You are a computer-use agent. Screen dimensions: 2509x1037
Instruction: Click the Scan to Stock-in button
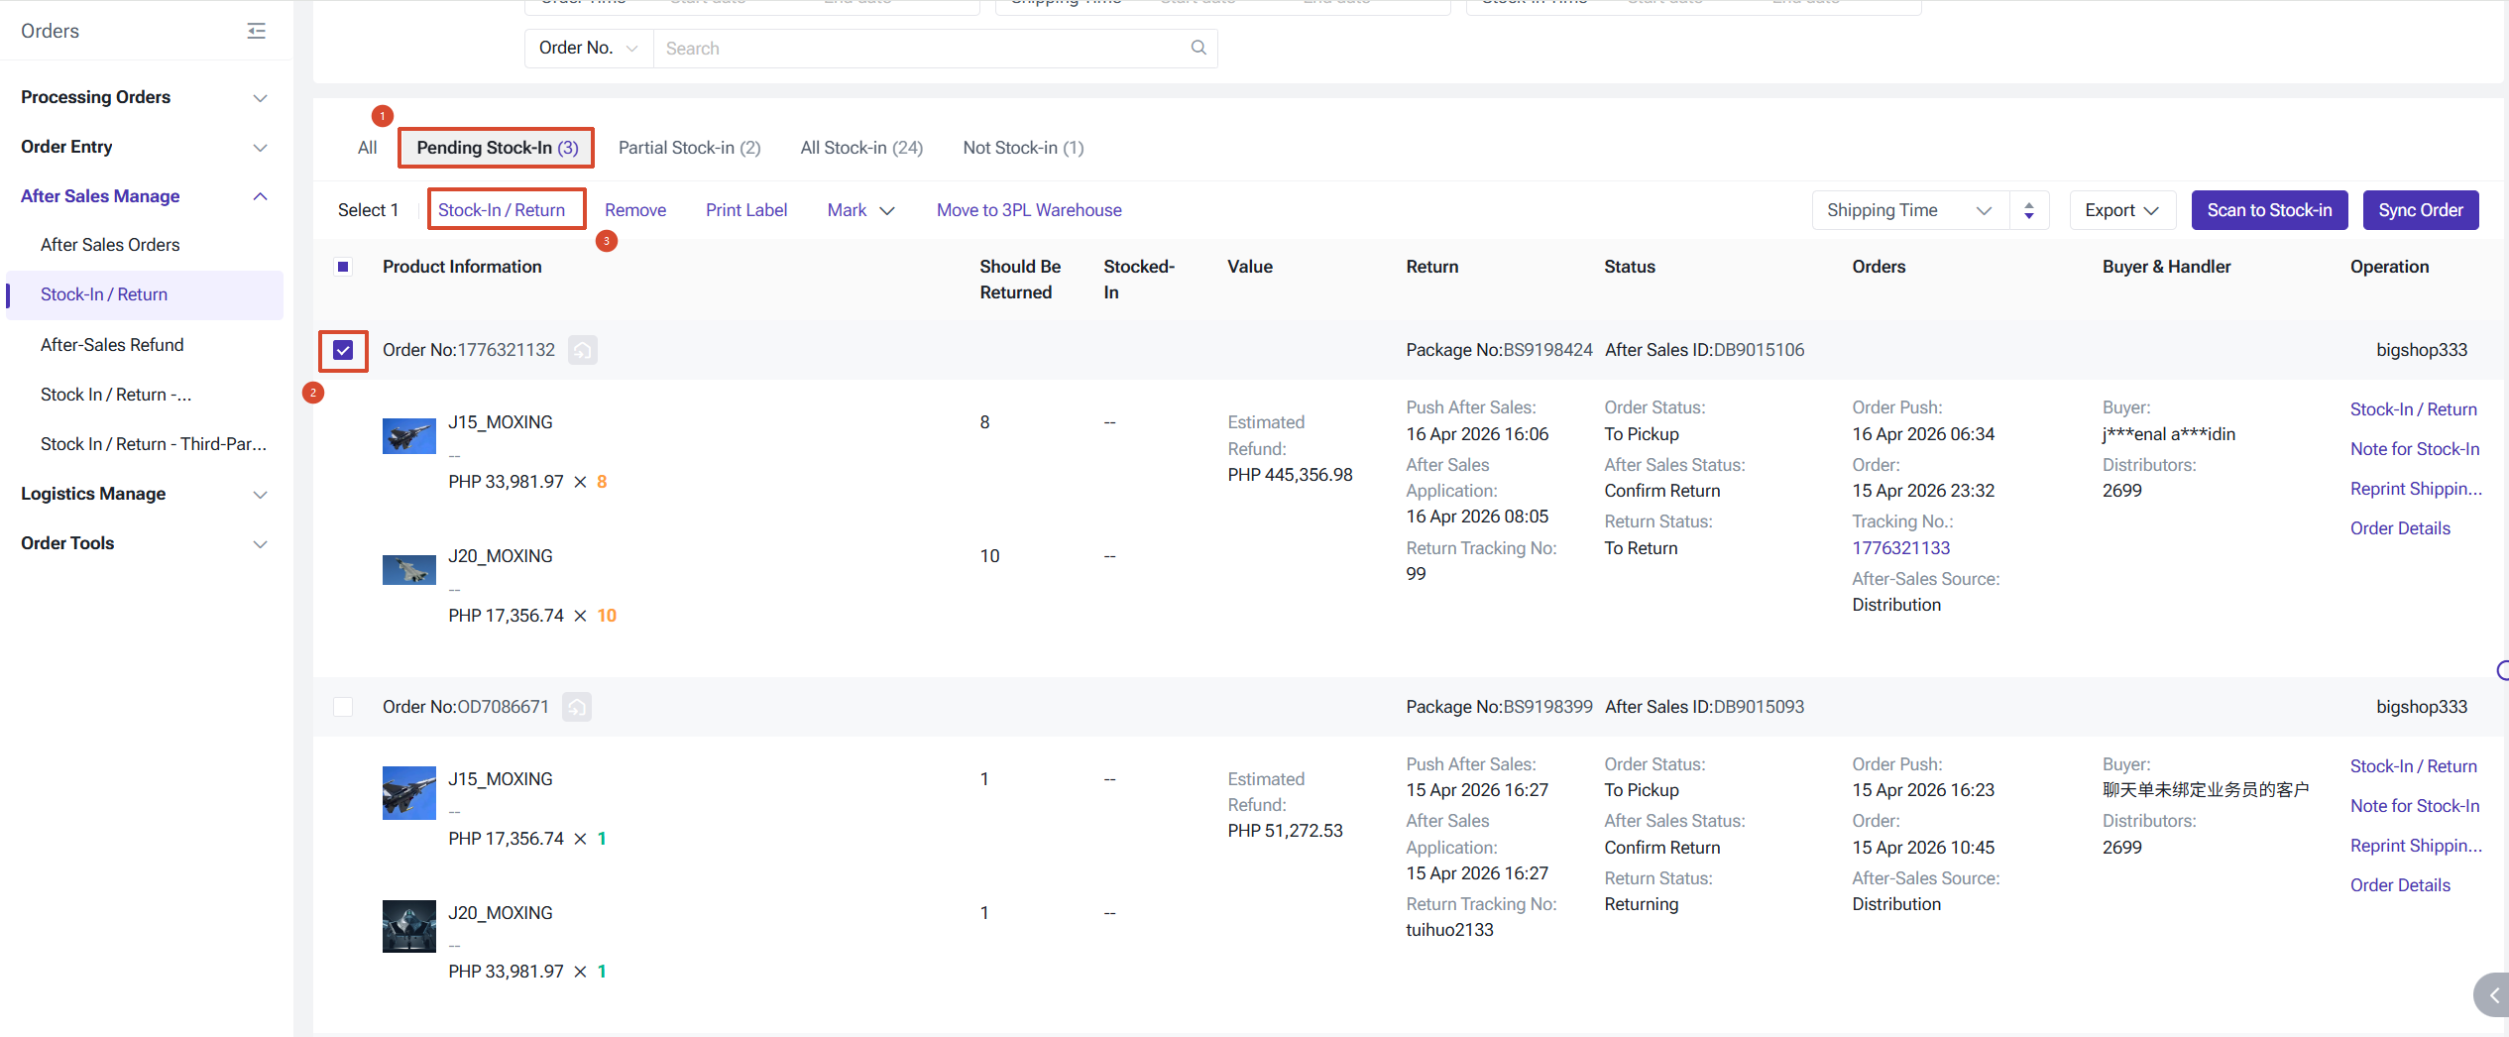pyautogui.click(x=2268, y=210)
